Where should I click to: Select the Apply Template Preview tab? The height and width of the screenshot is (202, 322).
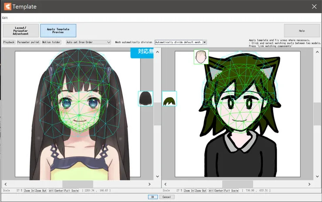point(58,31)
